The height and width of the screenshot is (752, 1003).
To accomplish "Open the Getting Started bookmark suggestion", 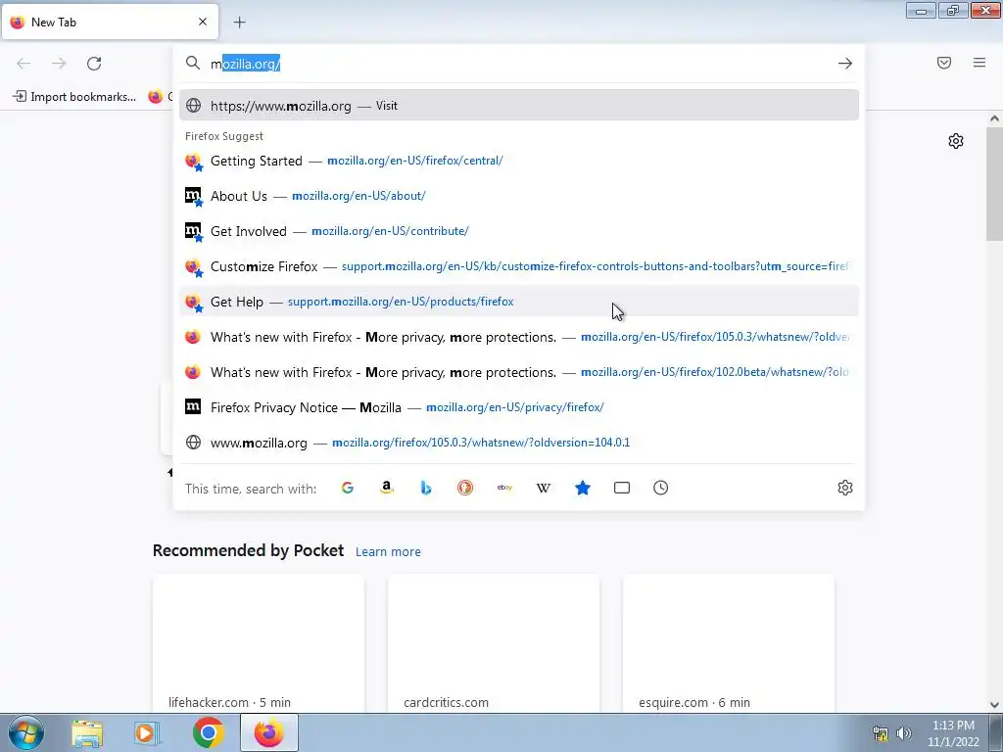I will coord(519,161).
